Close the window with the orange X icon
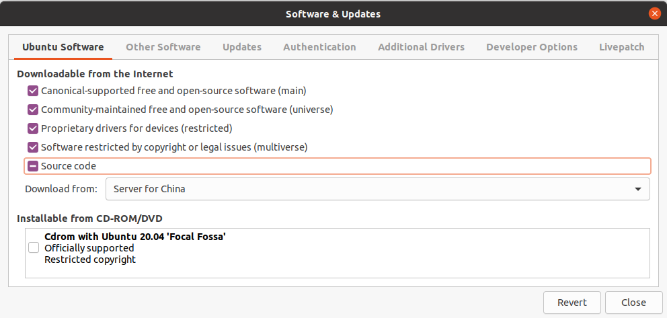The height and width of the screenshot is (318, 667). (654, 13)
